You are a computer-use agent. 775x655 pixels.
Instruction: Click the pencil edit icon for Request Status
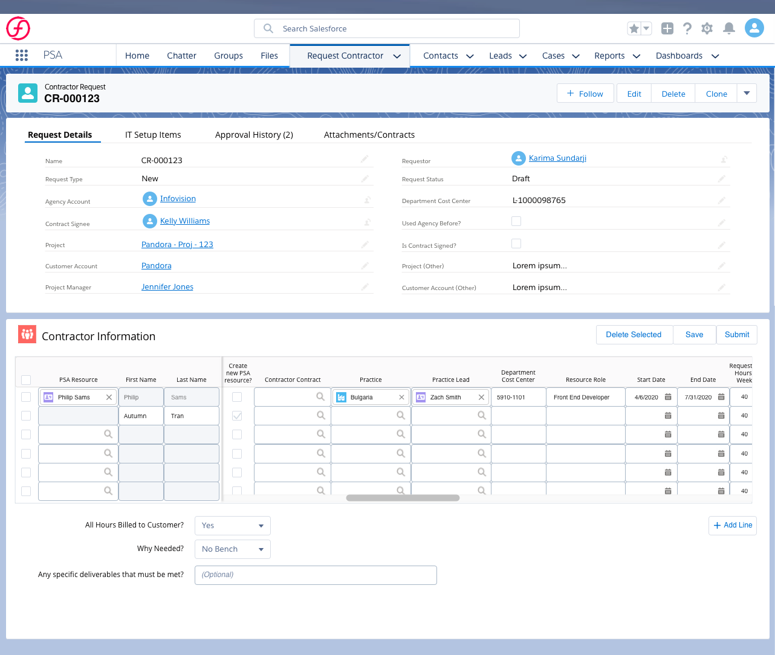[722, 179]
